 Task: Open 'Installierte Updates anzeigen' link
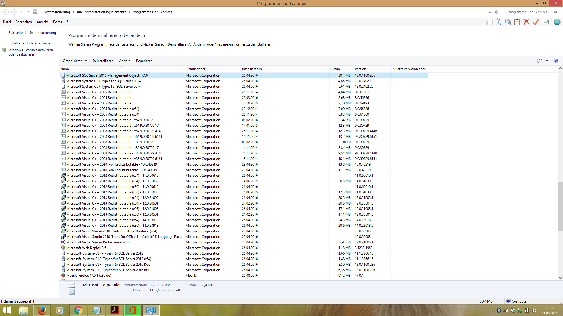point(30,43)
